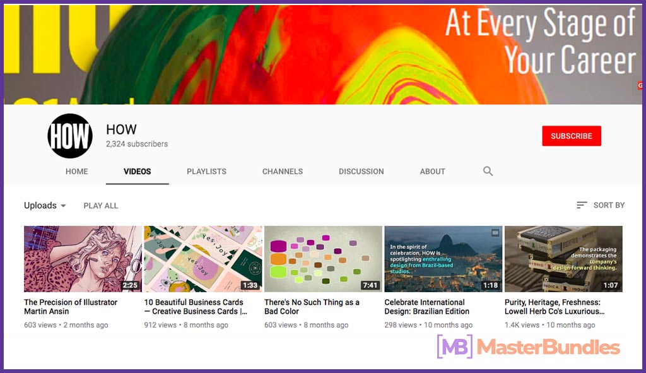Click the HOW channel name text

[x=121, y=129]
